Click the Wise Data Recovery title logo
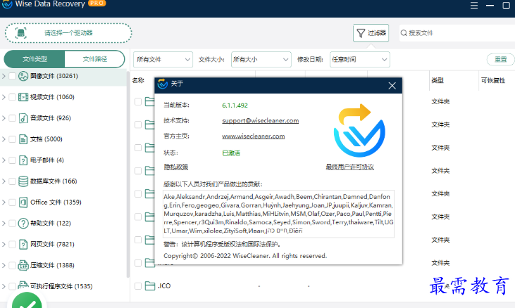The width and height of the screenshot is (515, 308). (x=7, y=5)
